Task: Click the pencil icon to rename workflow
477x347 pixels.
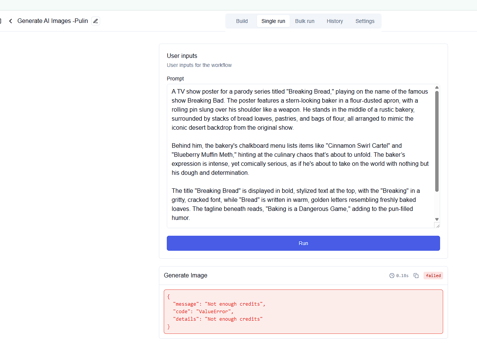Action: point(96,21)
